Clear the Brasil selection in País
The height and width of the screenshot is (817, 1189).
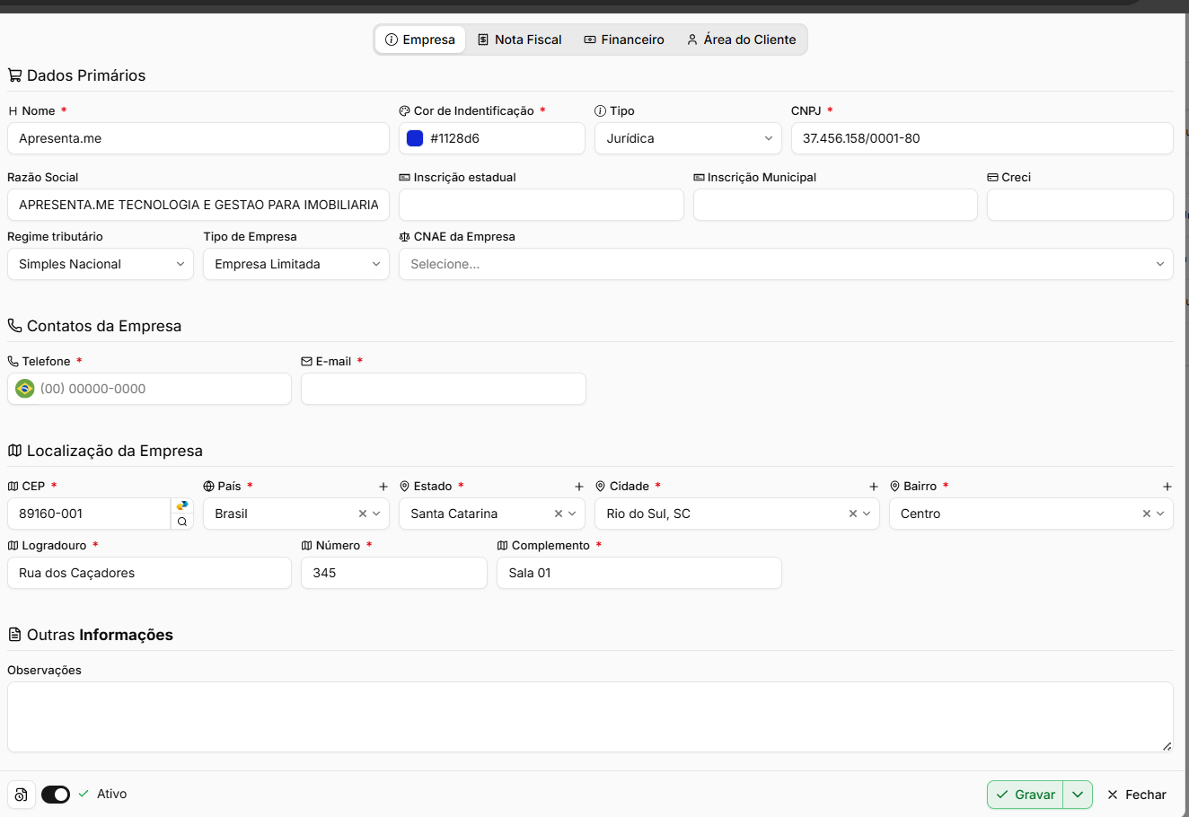363,514
